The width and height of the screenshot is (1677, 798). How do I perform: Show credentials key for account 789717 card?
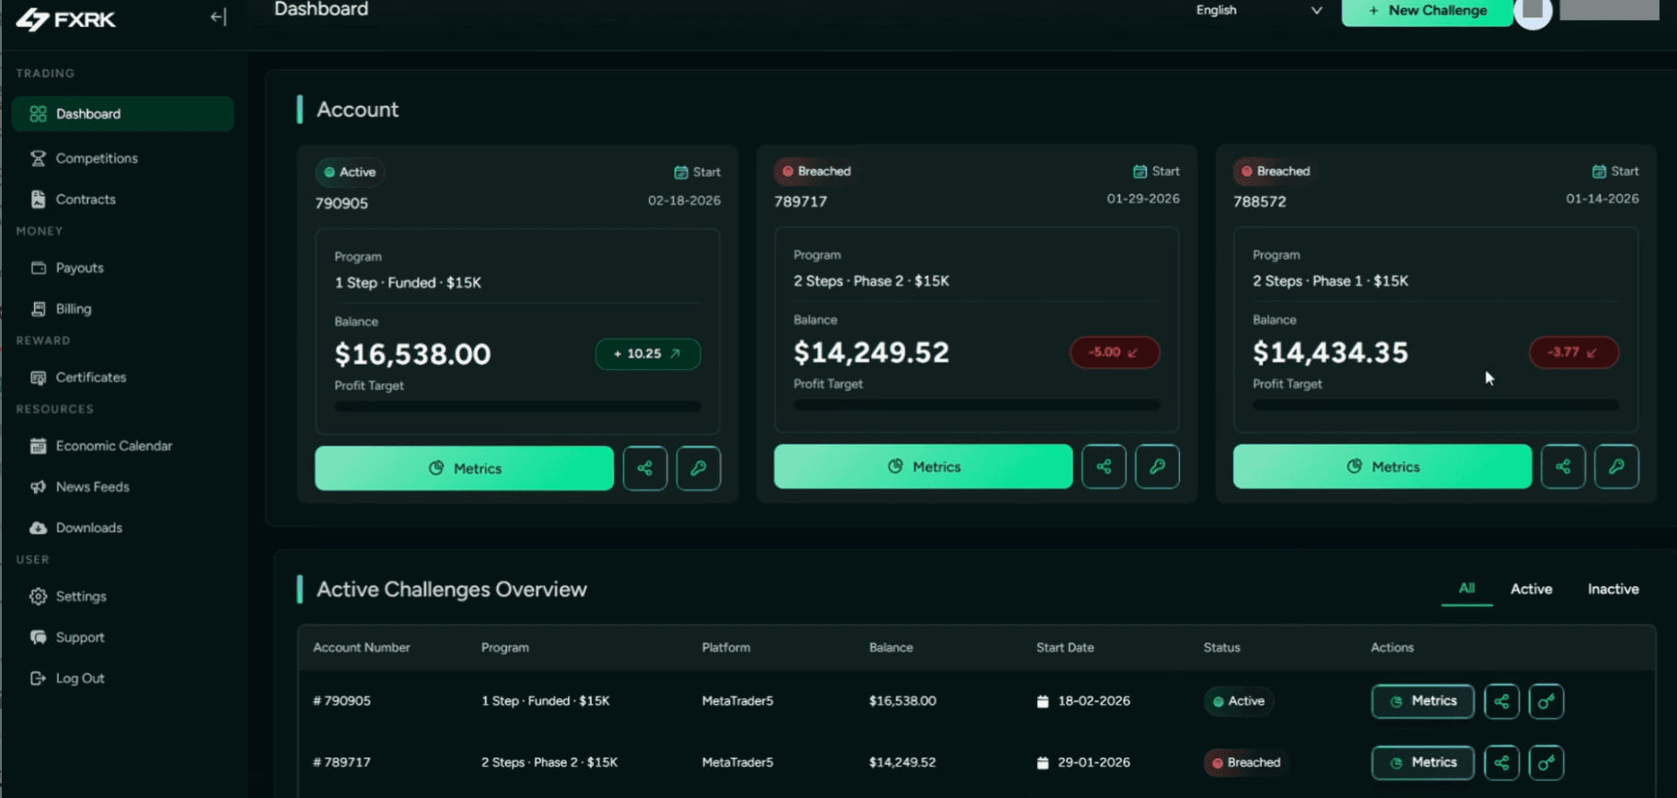point(1157,467)
